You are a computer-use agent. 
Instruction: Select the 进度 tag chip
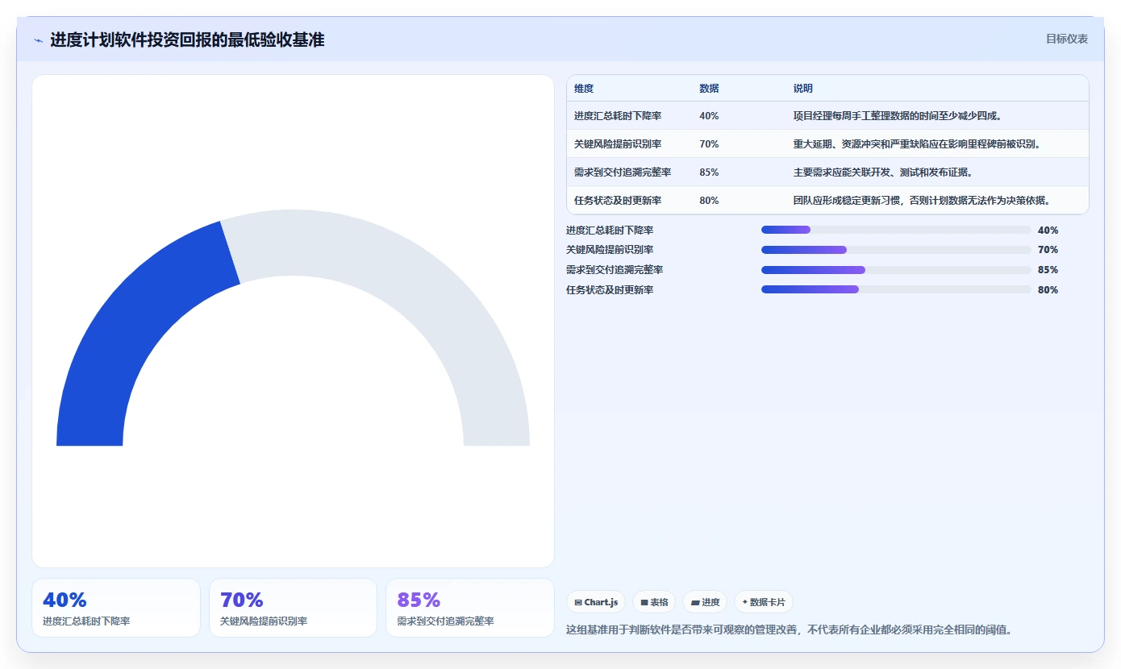point(705,602)
